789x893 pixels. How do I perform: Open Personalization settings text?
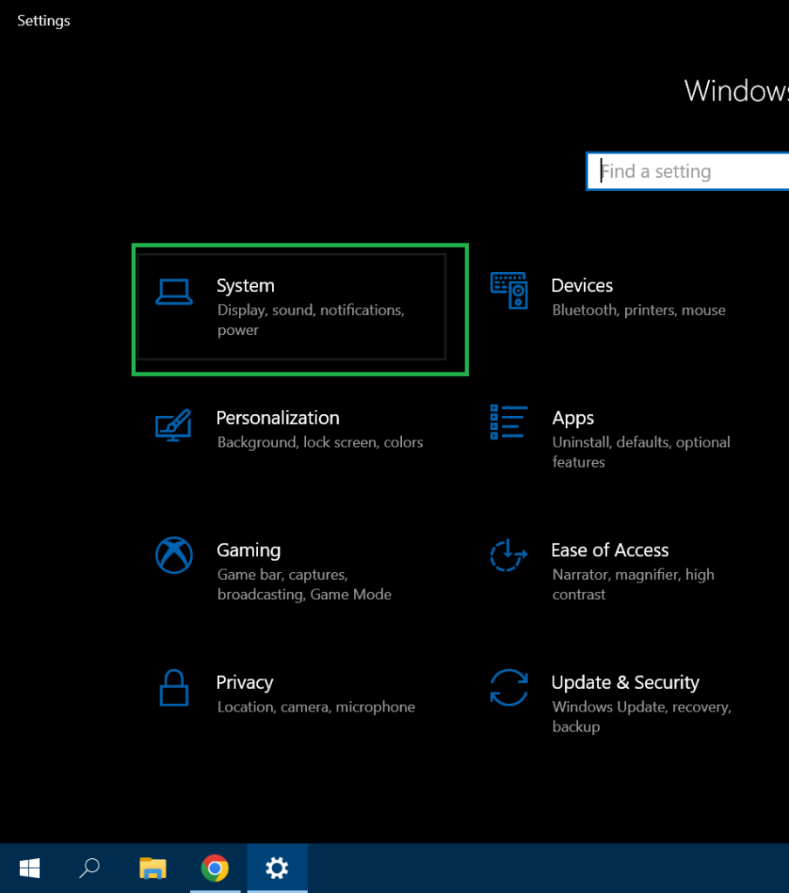tap(277, 419)
